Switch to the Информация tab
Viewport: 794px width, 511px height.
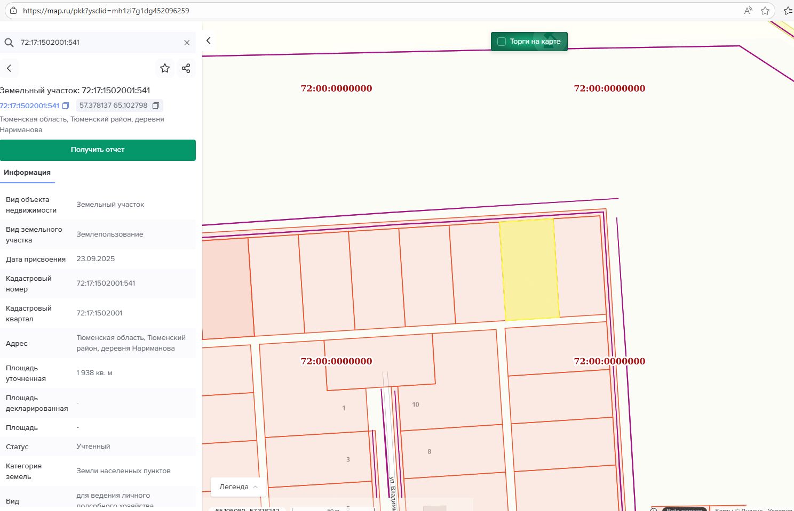[27, 173]
